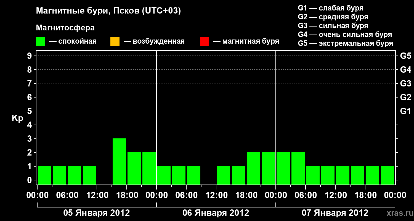Click the first bar of 05 January (00:00–03:00)
This screenshot has width=414, height=221.
pyautogui.click(x=45, y=175)
